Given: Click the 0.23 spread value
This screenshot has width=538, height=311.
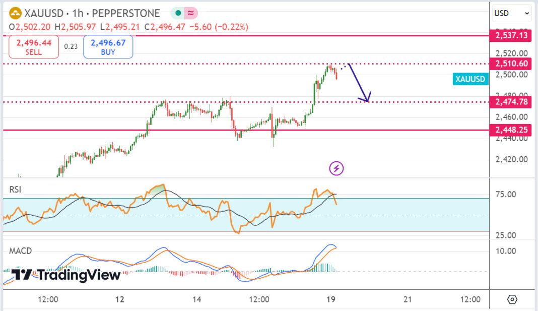Looking at the screenshot, I should coord(71,46).
